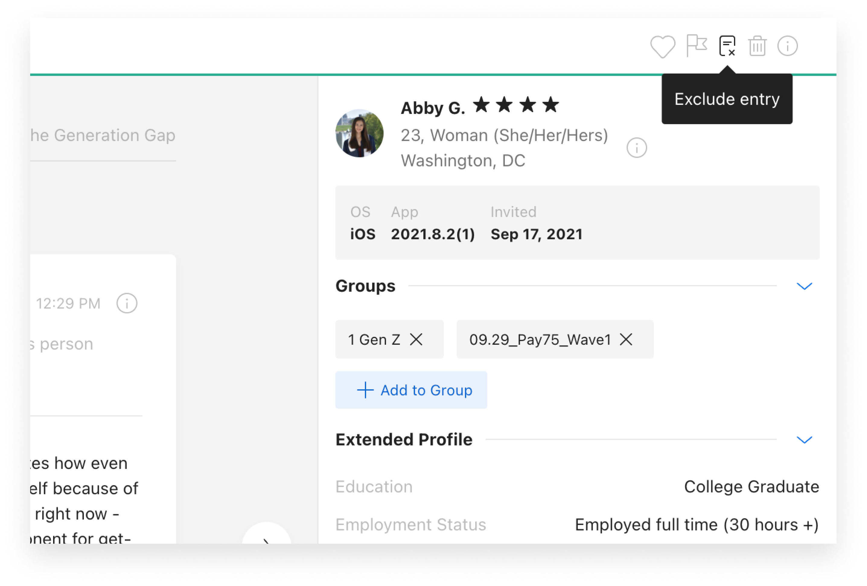This screenshot has width=867, height=586.
Task: Remove the 09.29_Pay75_Wave1 group tag
Action: pos(626,340)
